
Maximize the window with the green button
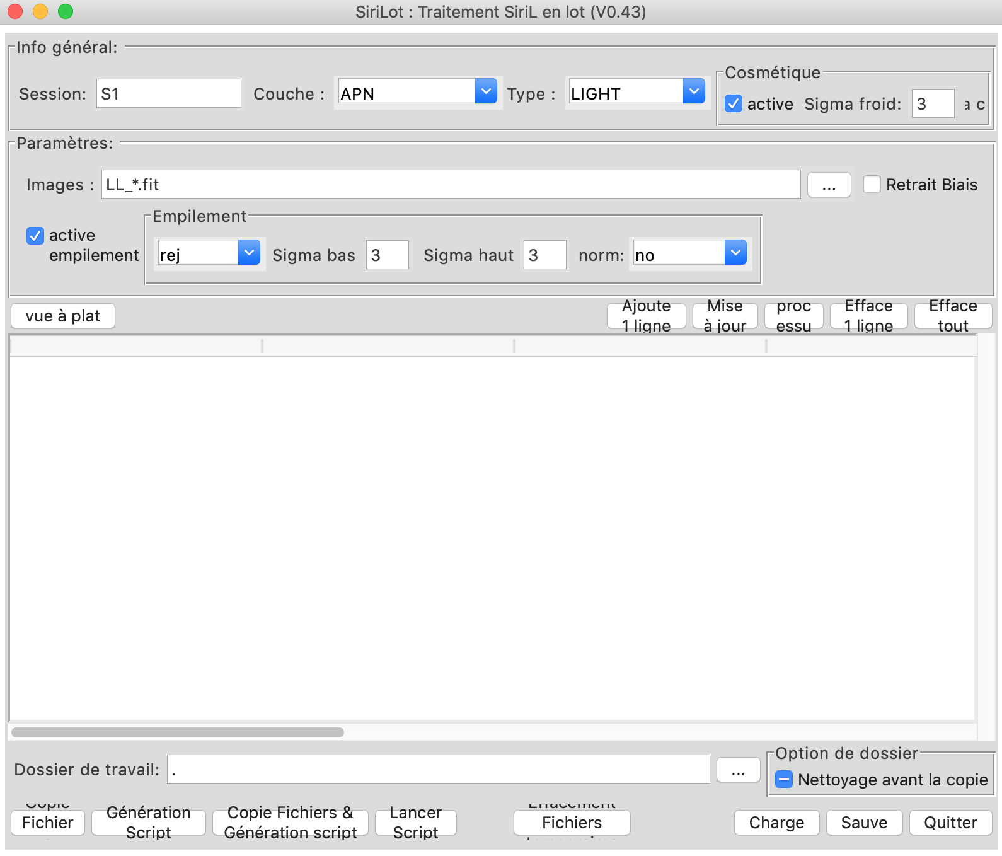pos(66,11)
